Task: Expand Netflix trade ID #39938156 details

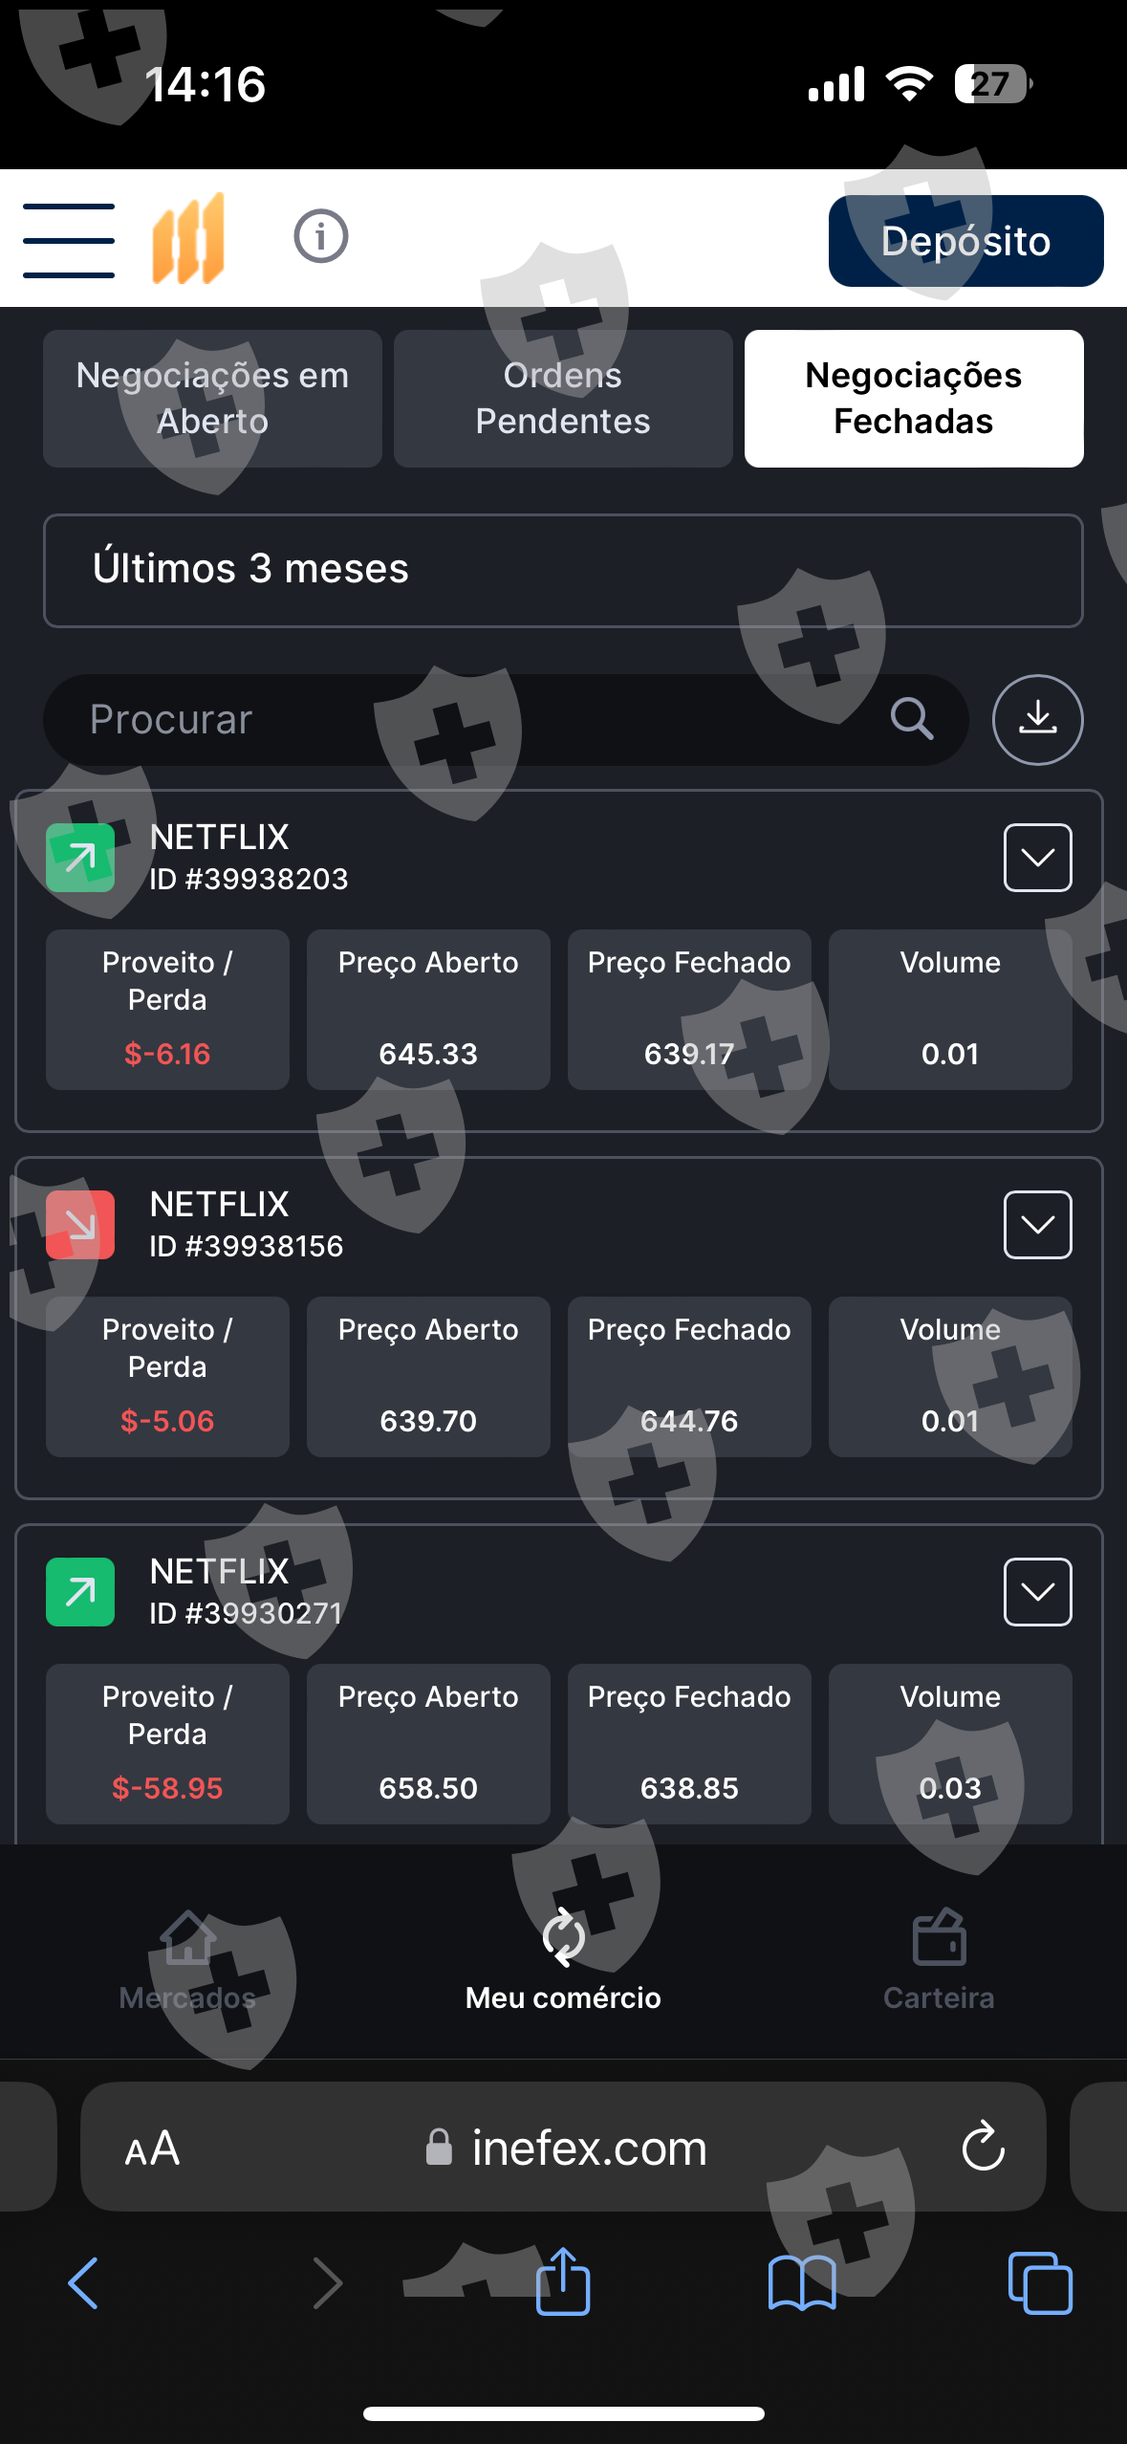Action: tap(1037, 1225)
